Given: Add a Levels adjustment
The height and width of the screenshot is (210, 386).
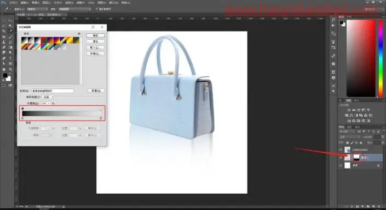Looking at the screenshot, I should point(354,110).
